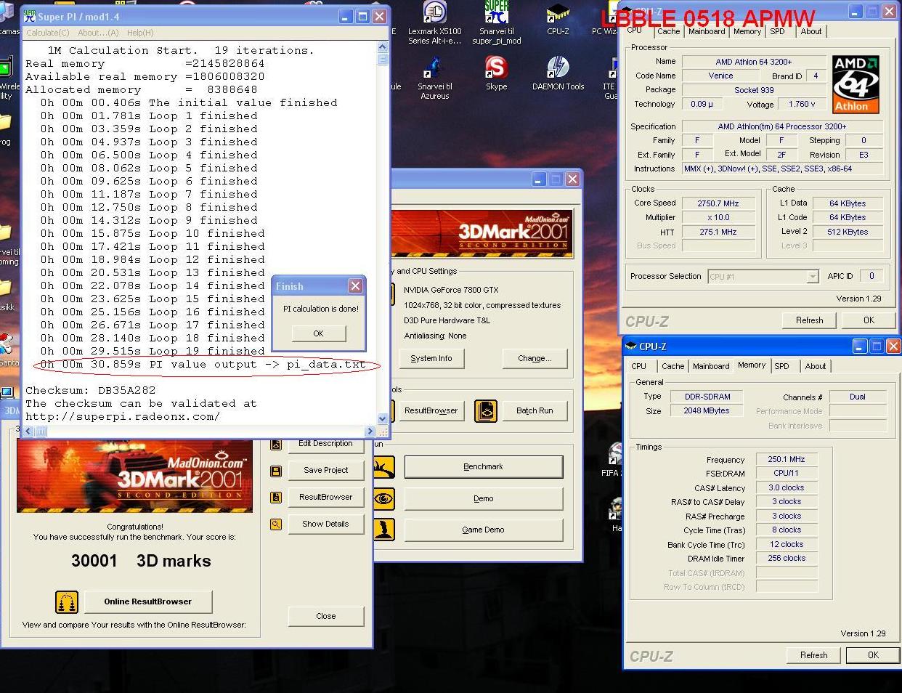
Task: Click the Super PI vertical scrollbar up arrow
Action: point(383,48)
